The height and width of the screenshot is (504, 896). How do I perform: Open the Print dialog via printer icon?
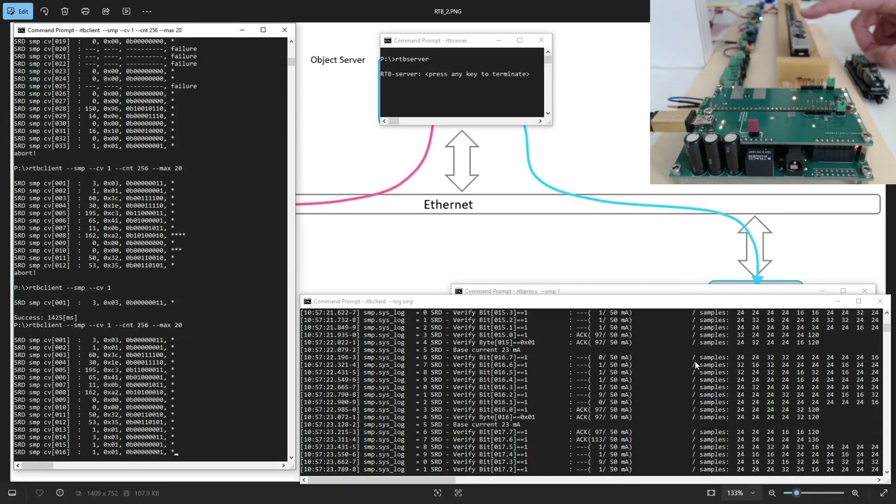pos(85,11)
